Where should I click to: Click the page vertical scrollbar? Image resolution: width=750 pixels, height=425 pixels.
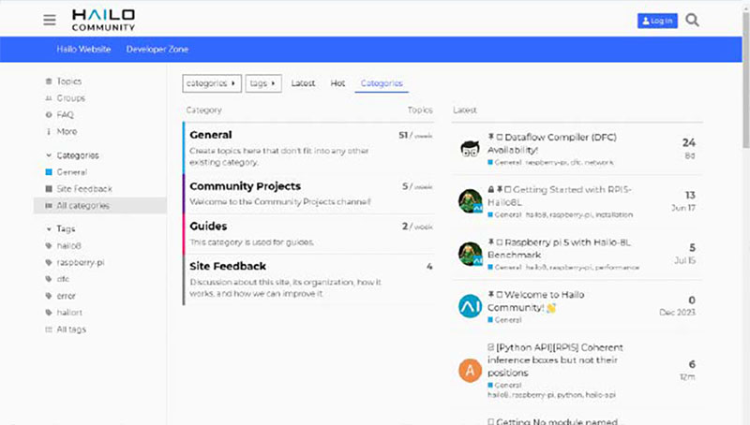tap(745, 81)
